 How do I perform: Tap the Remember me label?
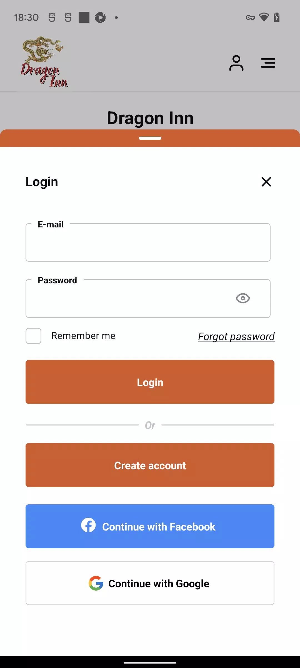[x=83, y=336]
